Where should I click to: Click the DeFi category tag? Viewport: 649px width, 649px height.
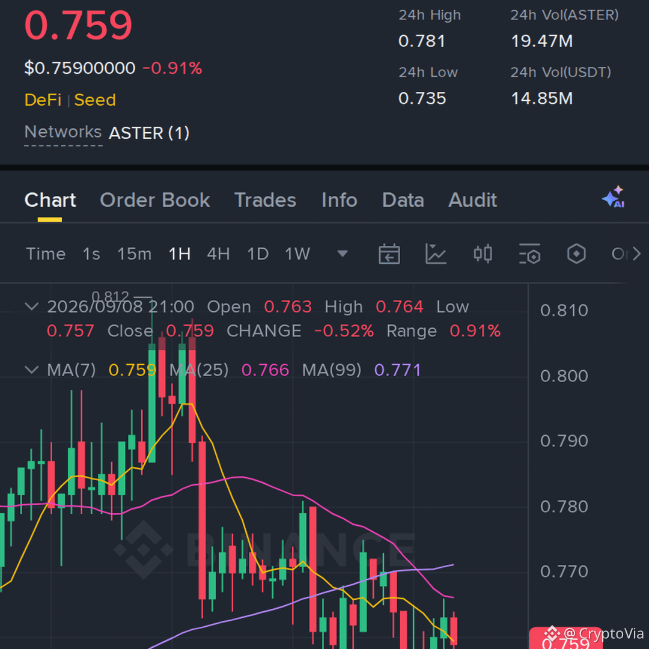coord(43,100)
